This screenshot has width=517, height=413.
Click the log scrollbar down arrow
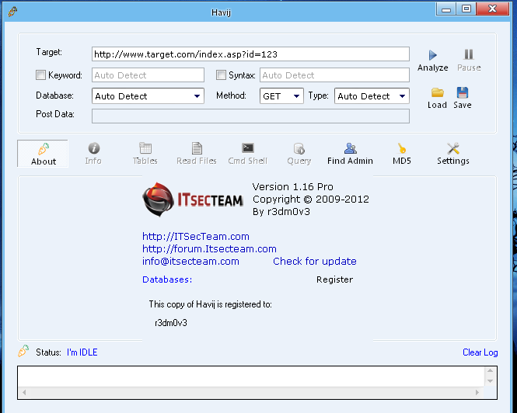tap(490, 381)
